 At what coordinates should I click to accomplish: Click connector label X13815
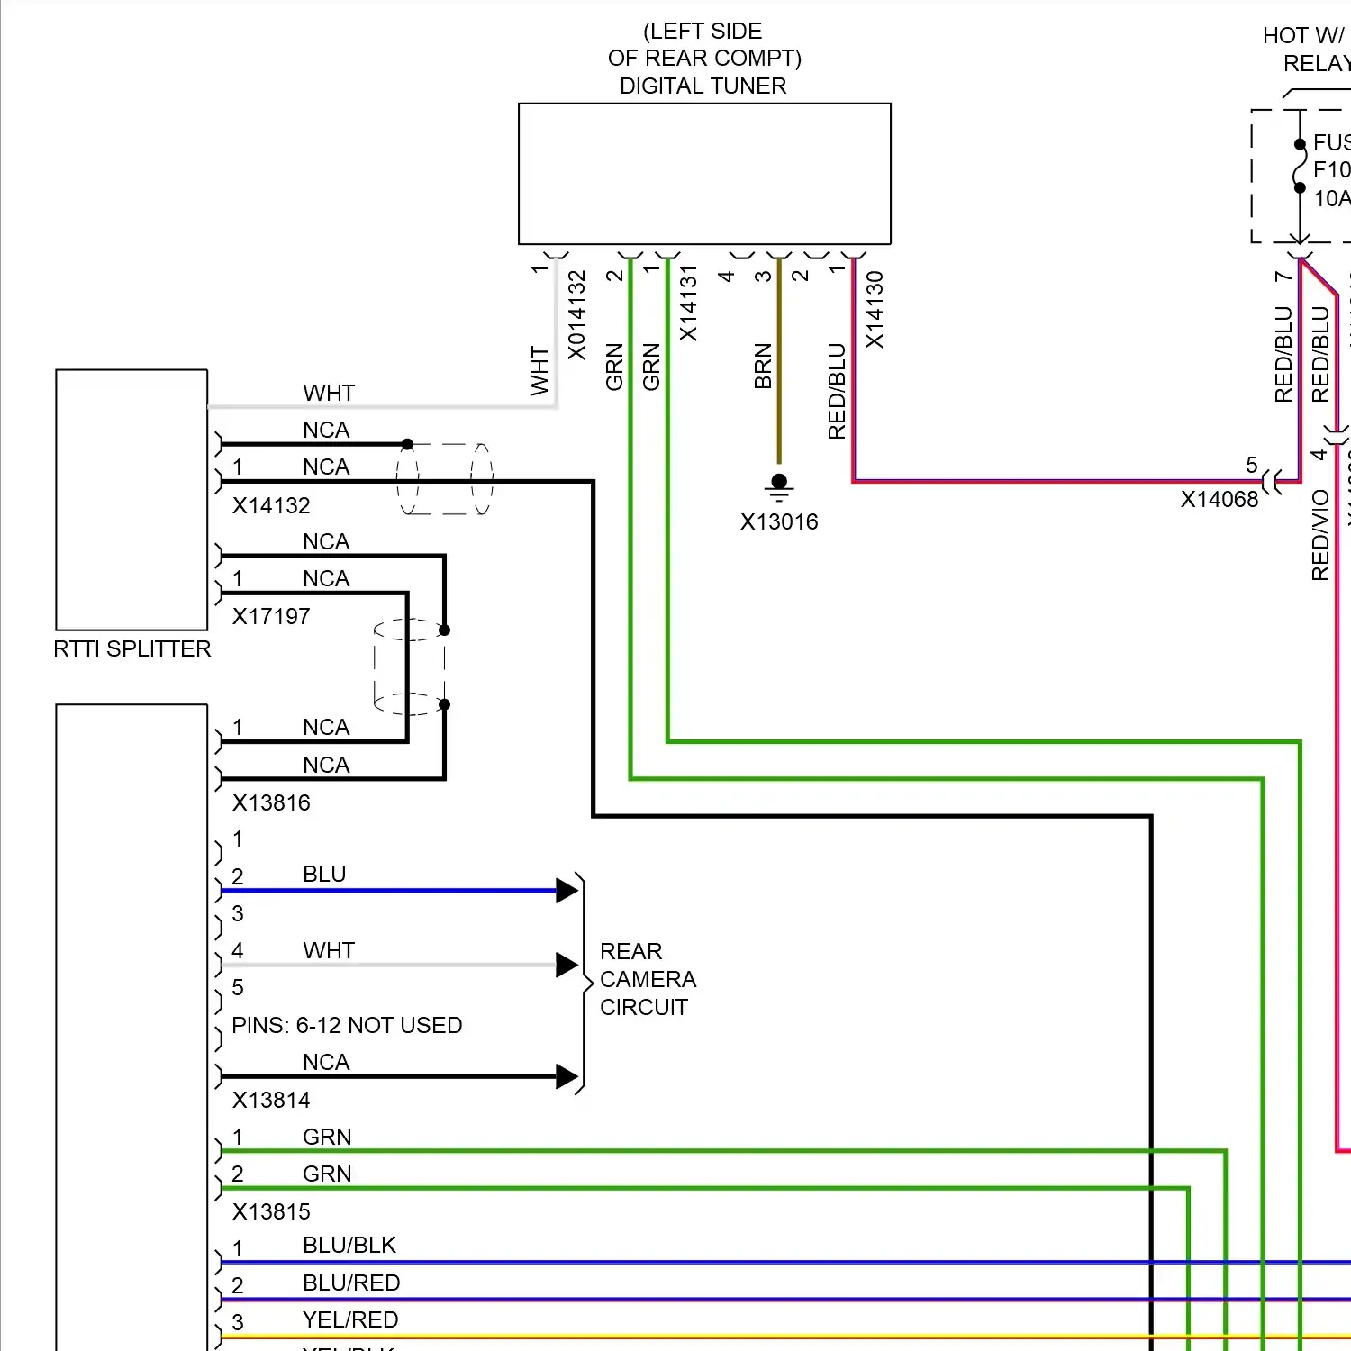click(x=271, y=1211)
